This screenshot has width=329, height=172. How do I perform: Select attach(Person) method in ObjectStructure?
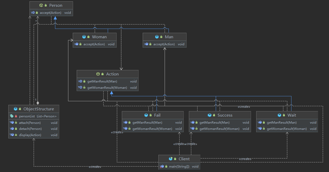coord(34,123)
